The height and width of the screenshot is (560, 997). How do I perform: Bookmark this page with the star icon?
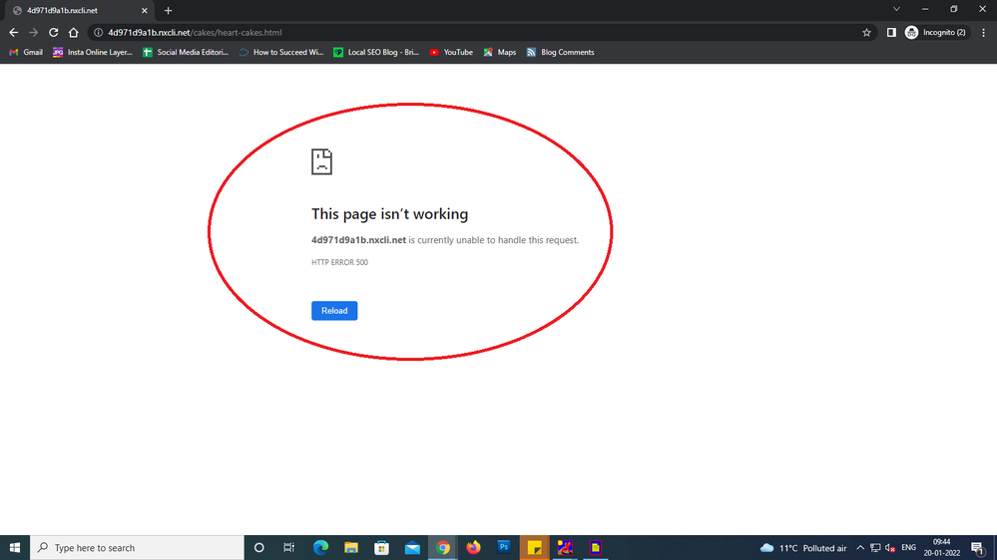(x=866, y=32)
